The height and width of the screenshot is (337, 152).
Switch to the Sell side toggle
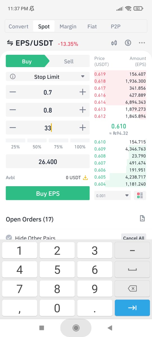tap(69, 61)
